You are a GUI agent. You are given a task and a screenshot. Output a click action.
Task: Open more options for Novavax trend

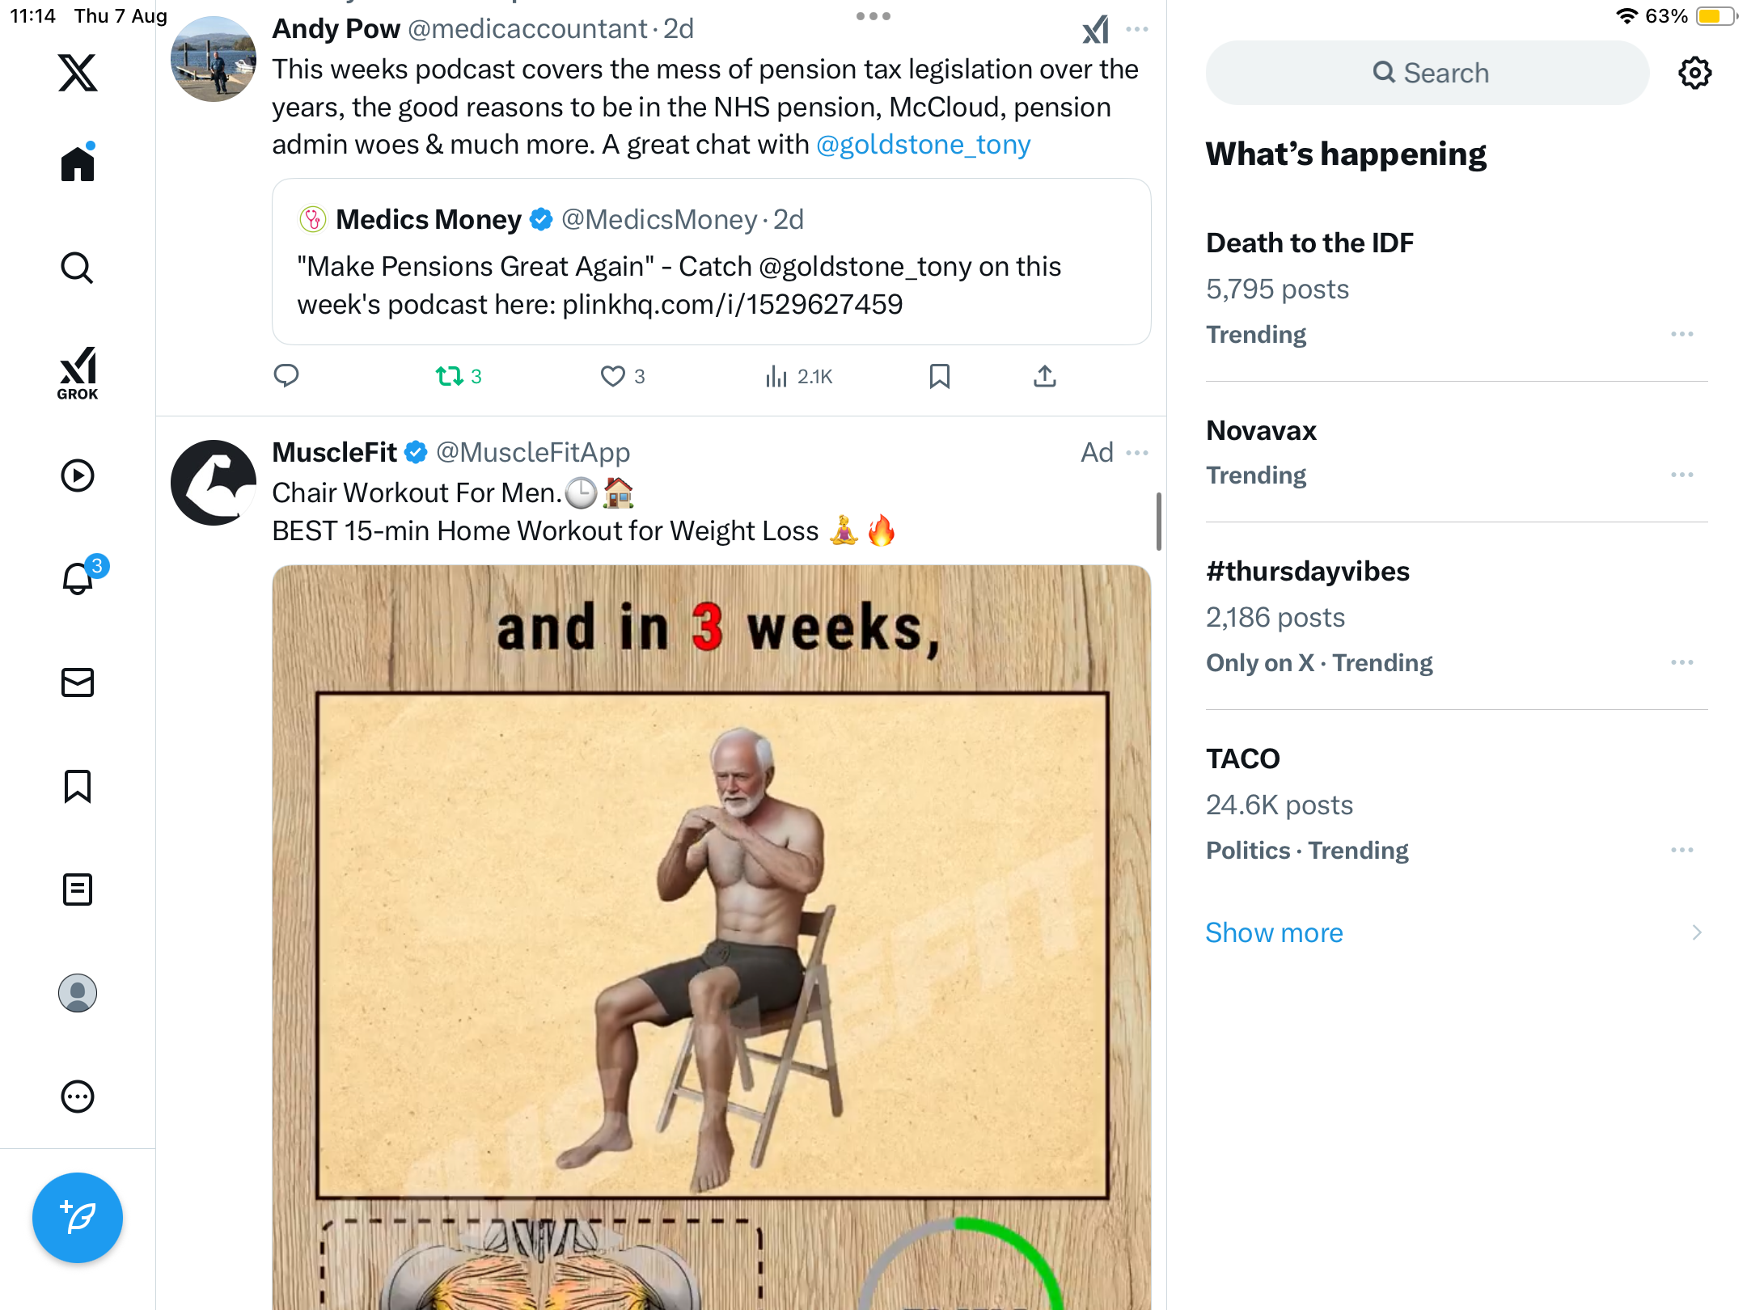tap(1681, 475)
